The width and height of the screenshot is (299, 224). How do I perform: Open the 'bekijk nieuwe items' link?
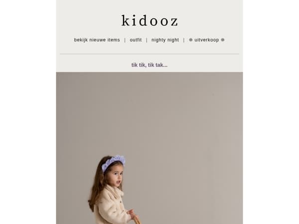(97, 40)
